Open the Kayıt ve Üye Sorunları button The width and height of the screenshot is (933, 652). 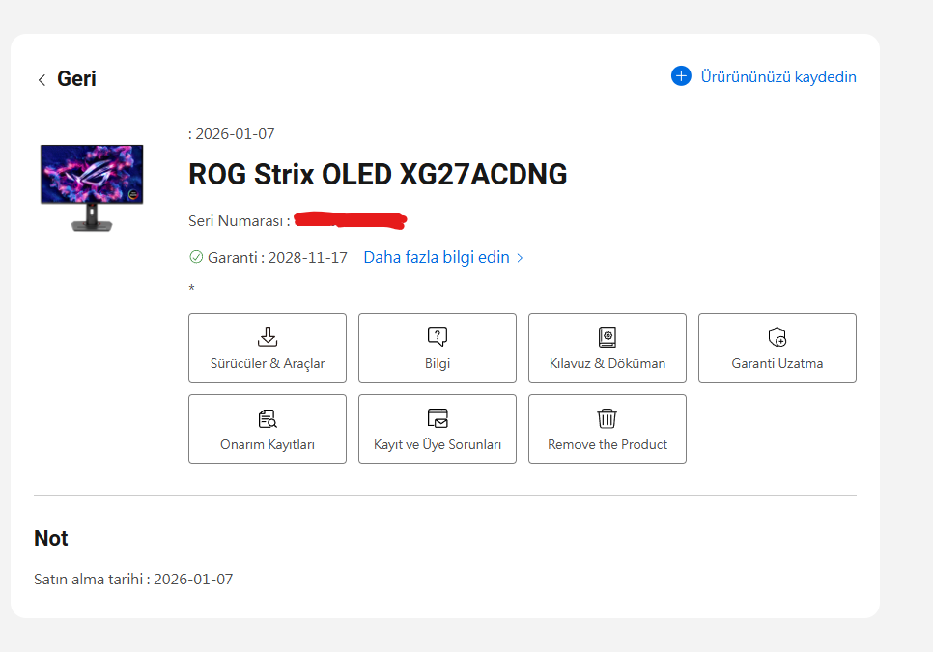click(x=438, y=429)
